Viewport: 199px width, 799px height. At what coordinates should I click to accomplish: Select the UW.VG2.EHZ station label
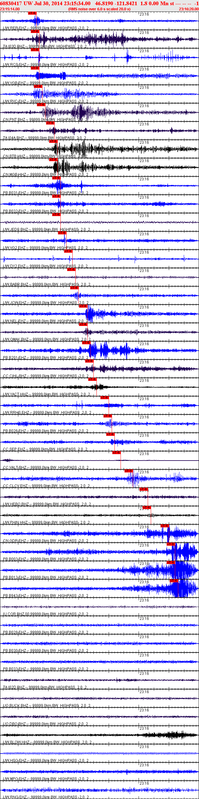[x=45, y=248]
